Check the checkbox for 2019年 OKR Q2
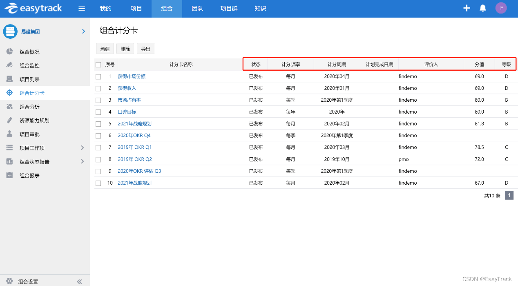Screen dimensions: 518x286 (98, 159)
